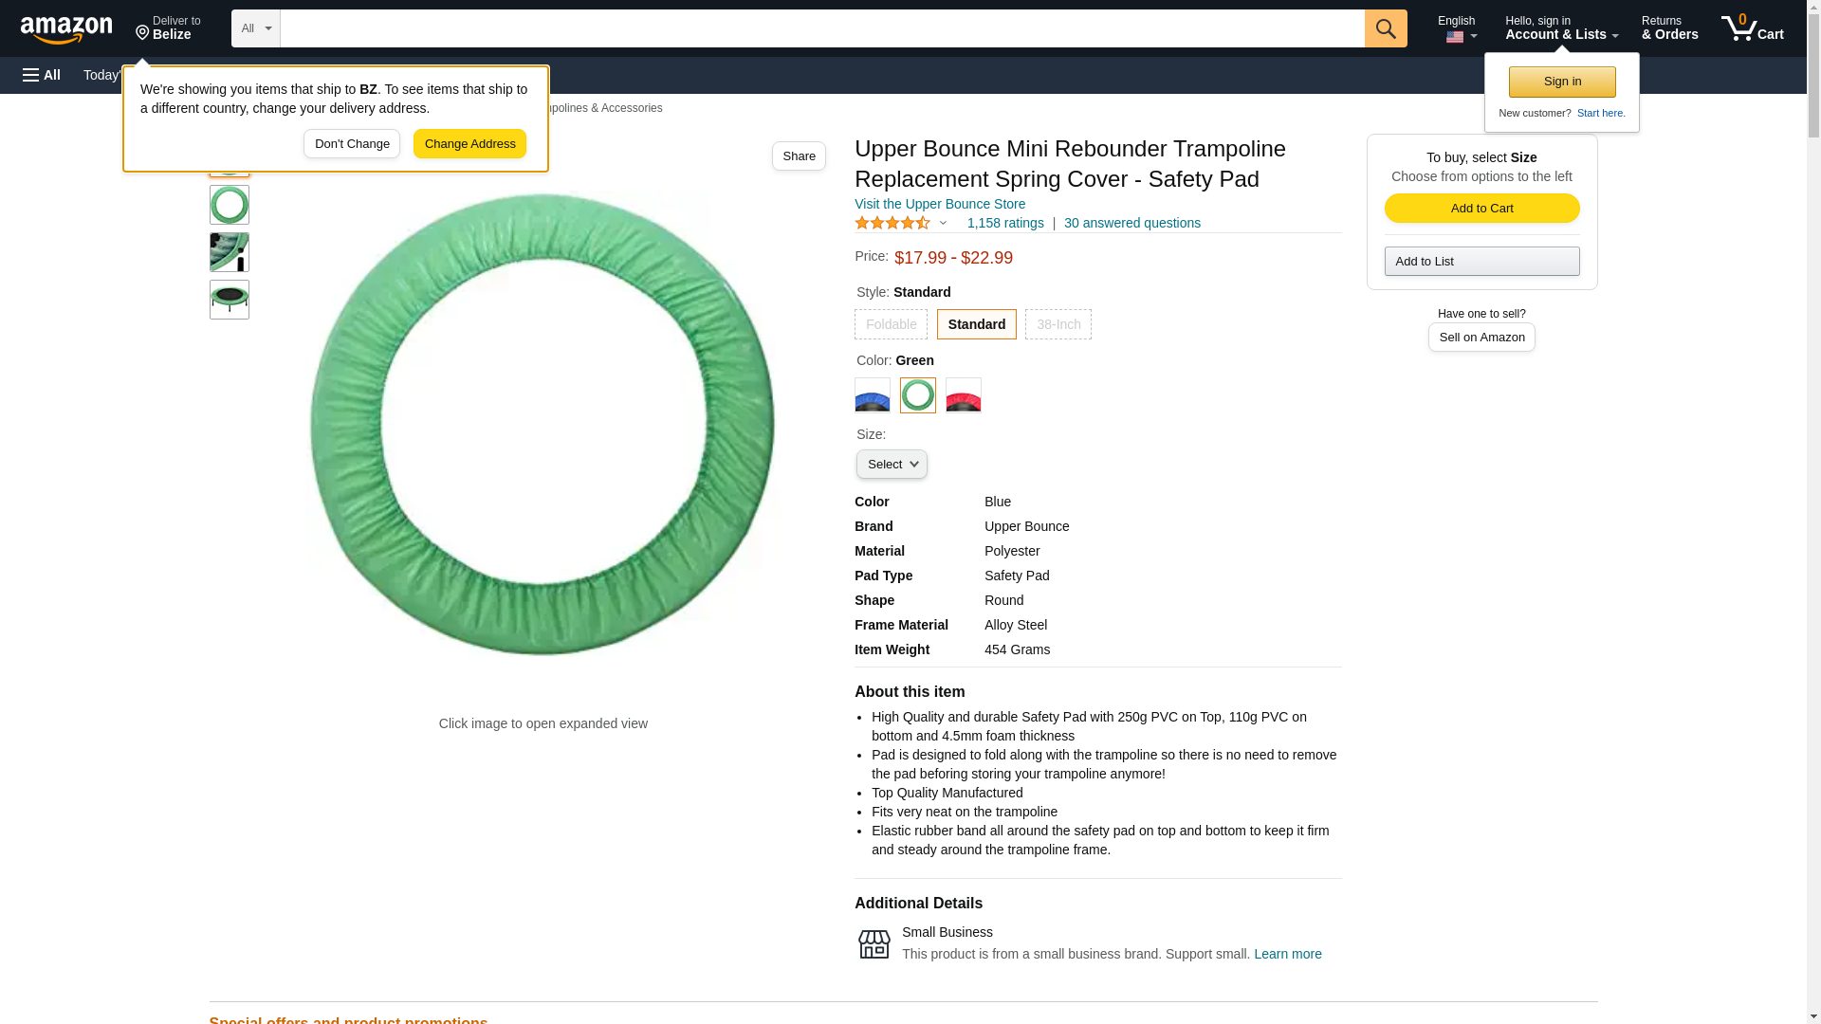Open the Account & Lists menu
Viewport: 1821px width, 1024px height.
pos(1561,28)
